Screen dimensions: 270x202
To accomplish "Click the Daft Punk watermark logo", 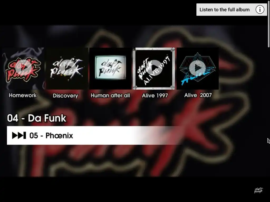I will point(259,190).
